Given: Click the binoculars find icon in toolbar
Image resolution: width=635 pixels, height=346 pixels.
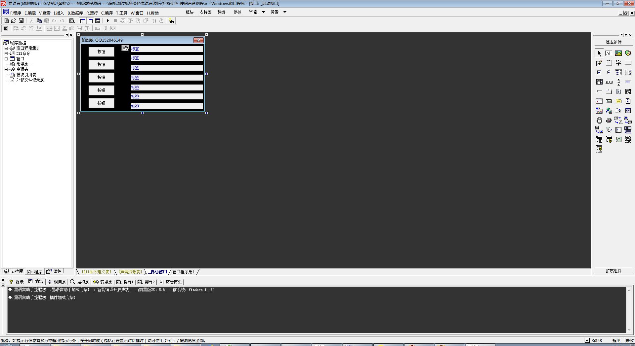Looking at the screenshot, I should (171, 21).
